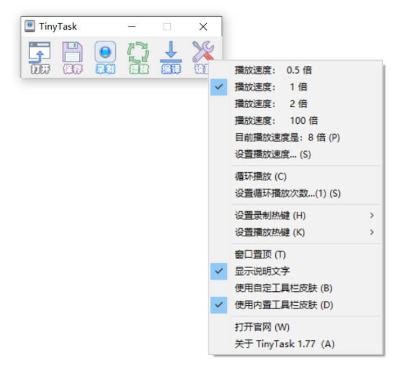Click the 设置 (Settings) tools icon
The height and width of the screenshot is (366, 404).
203,58
